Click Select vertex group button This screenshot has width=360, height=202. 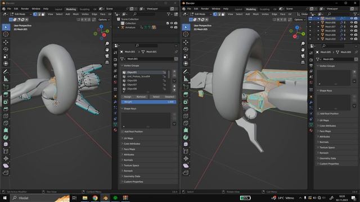[x=156, y=97]
